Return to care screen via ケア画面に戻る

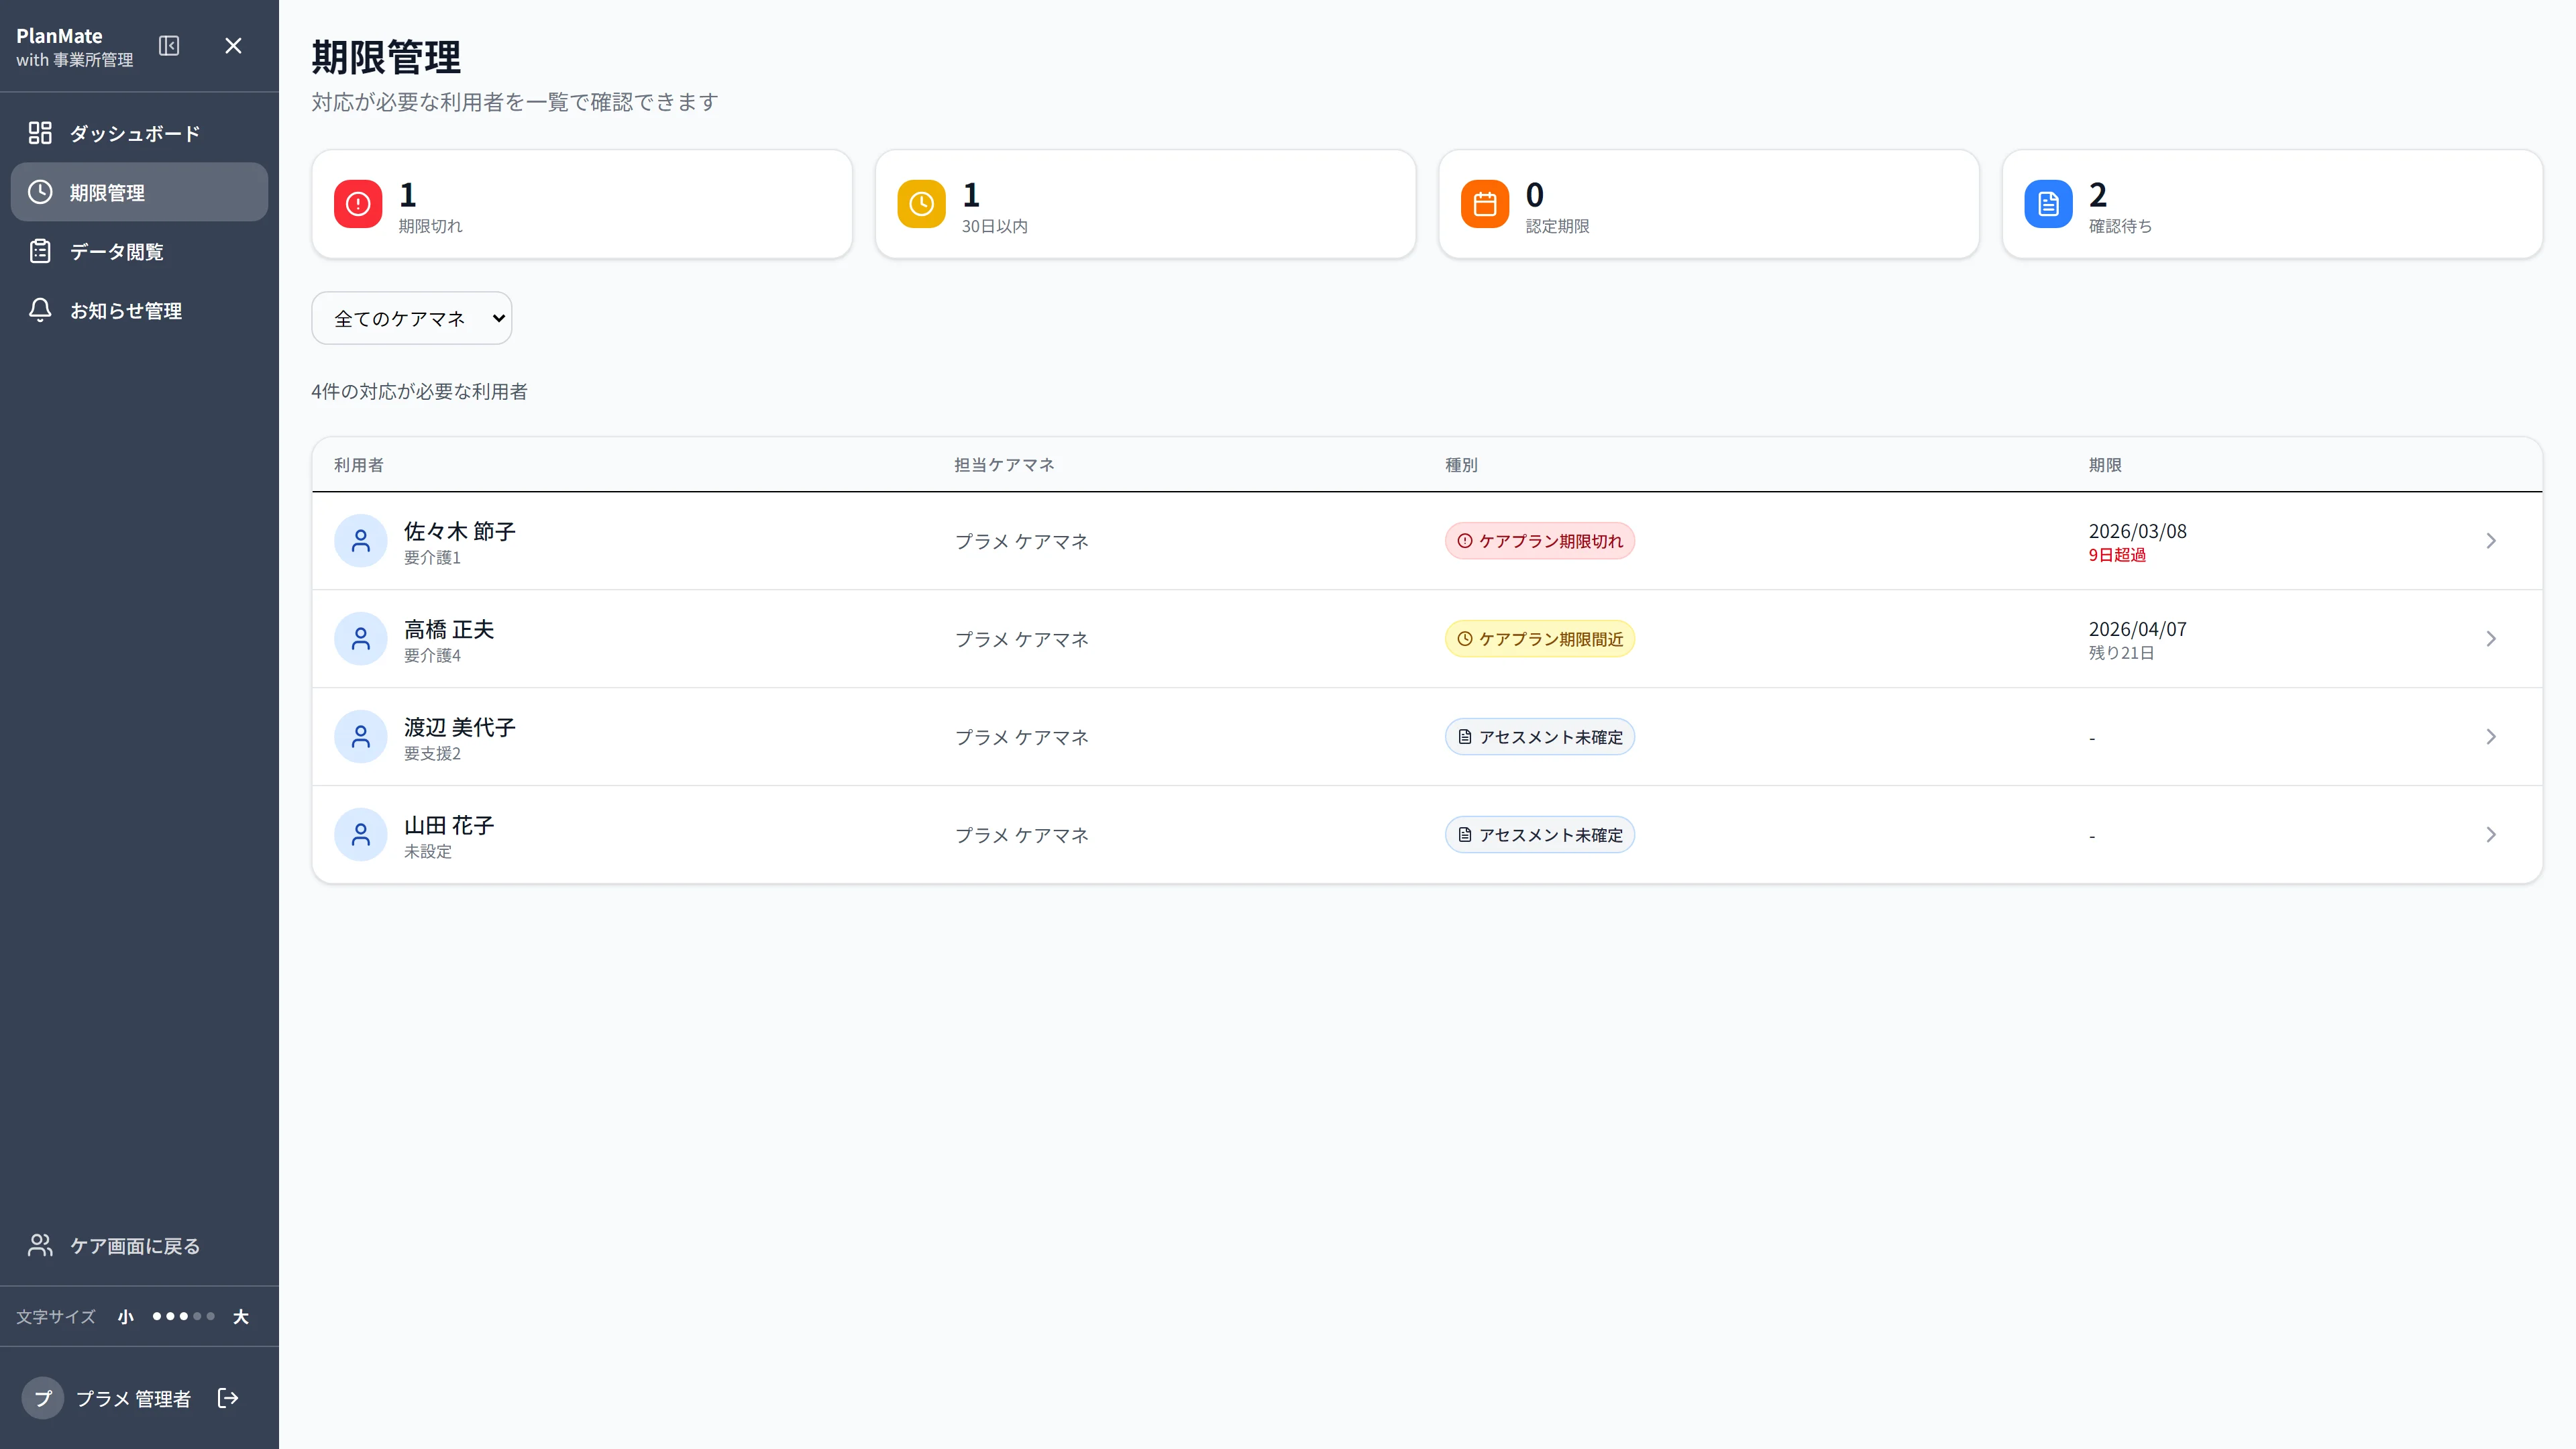pos(139,1245)
